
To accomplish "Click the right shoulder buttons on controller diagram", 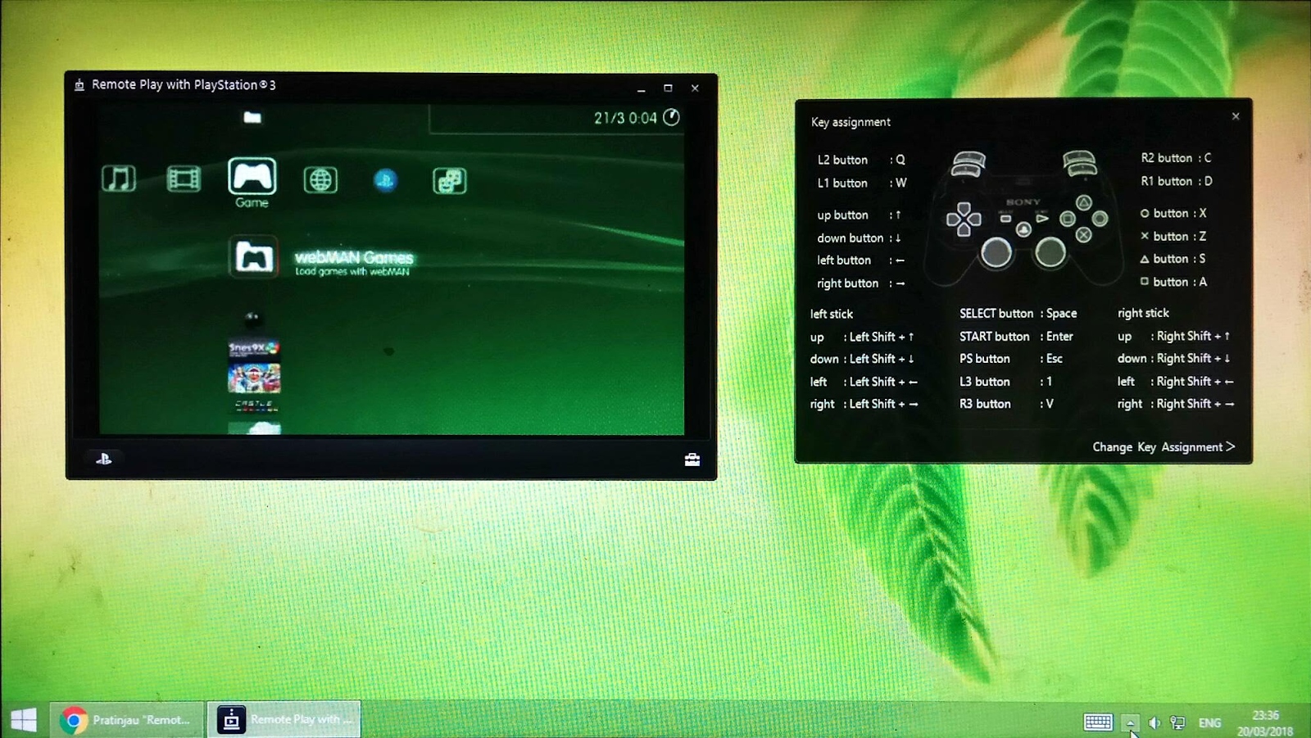I will 1079,163.
